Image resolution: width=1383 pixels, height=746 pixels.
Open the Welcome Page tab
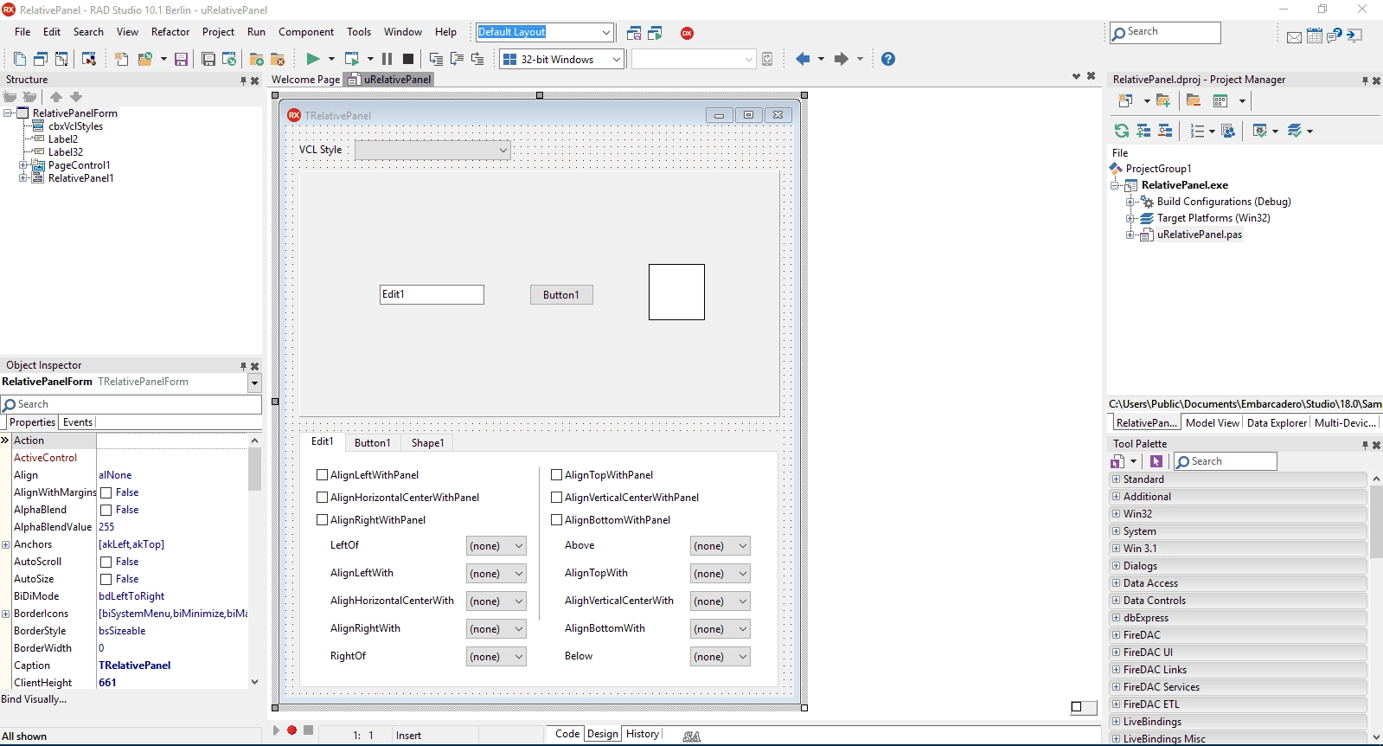point(306,80)
